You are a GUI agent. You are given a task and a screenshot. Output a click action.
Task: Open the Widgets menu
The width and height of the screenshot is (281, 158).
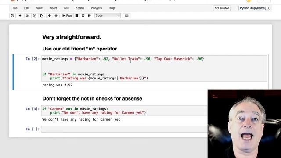pos(96,8)
